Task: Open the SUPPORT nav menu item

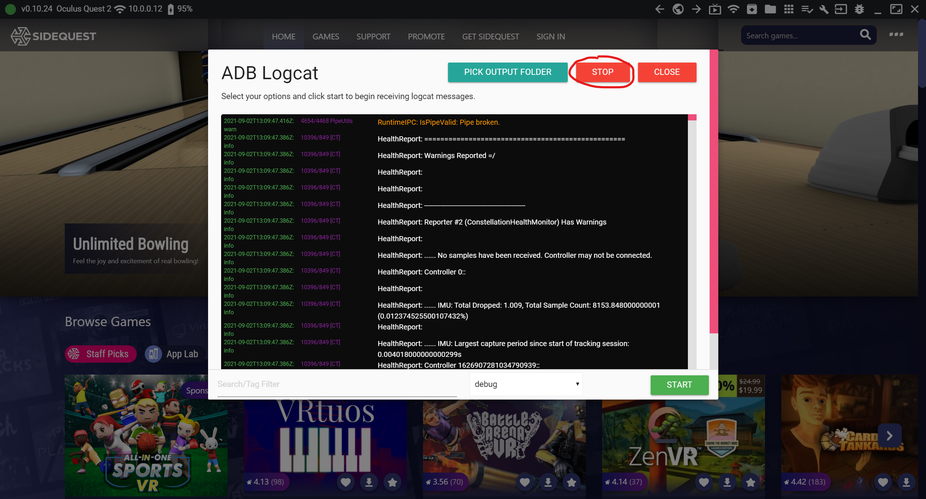Action: coord(373,37)
